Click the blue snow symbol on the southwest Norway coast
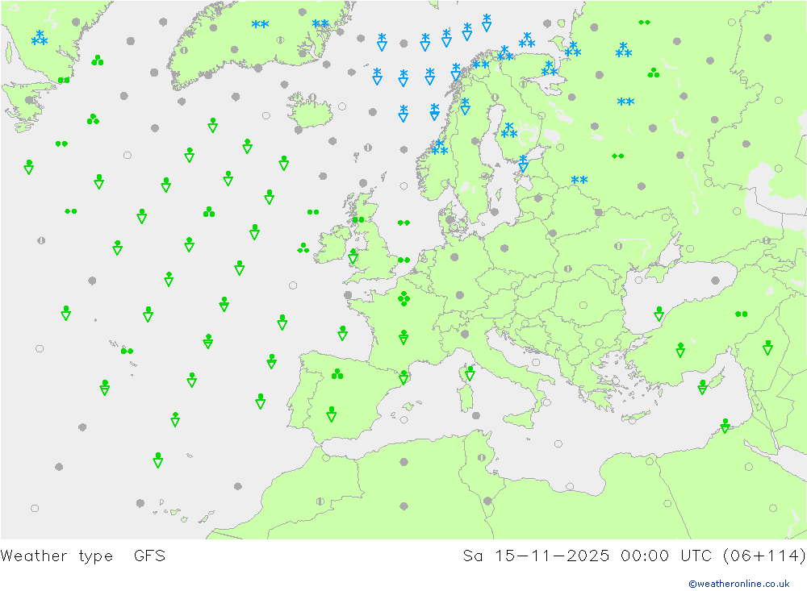The width and height of the screenshot is (807, 591). tap(440, 147)
